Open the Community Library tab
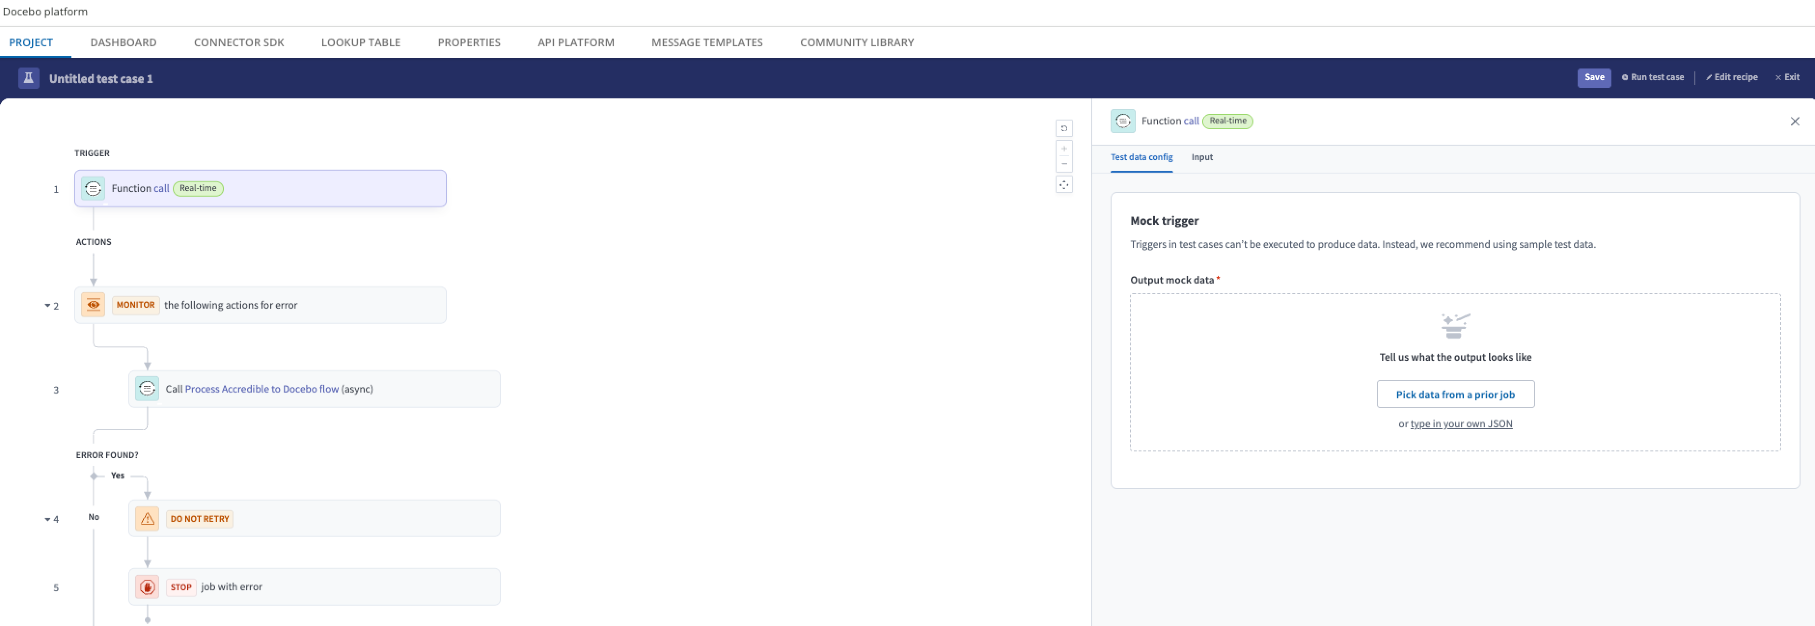 [856, 42]
